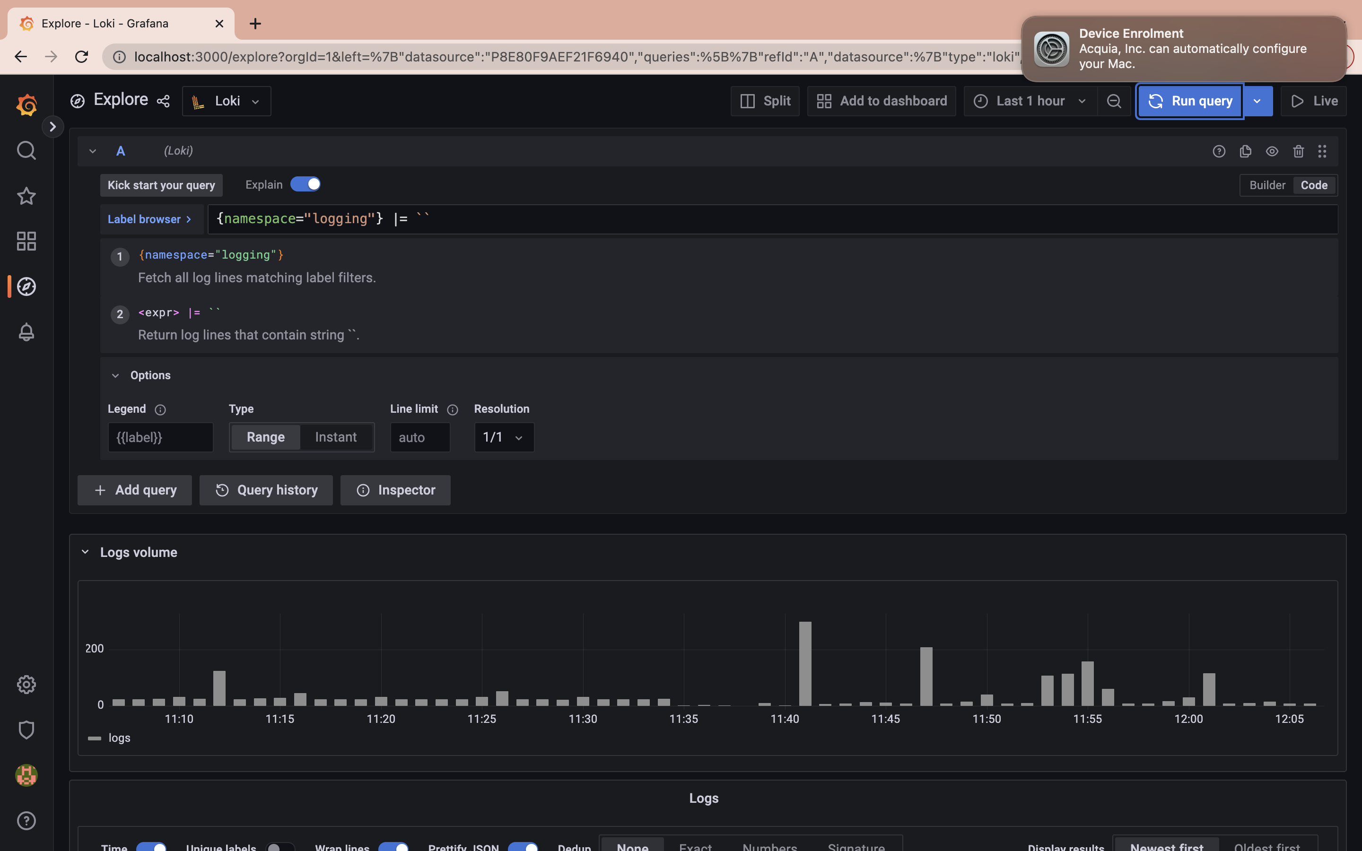Image resolution: width=1362 pixels, height=851 pixels.
Task: Open the Configuration gear icon in sidebar
Action: pyautogui.click(x=26, y=685)
